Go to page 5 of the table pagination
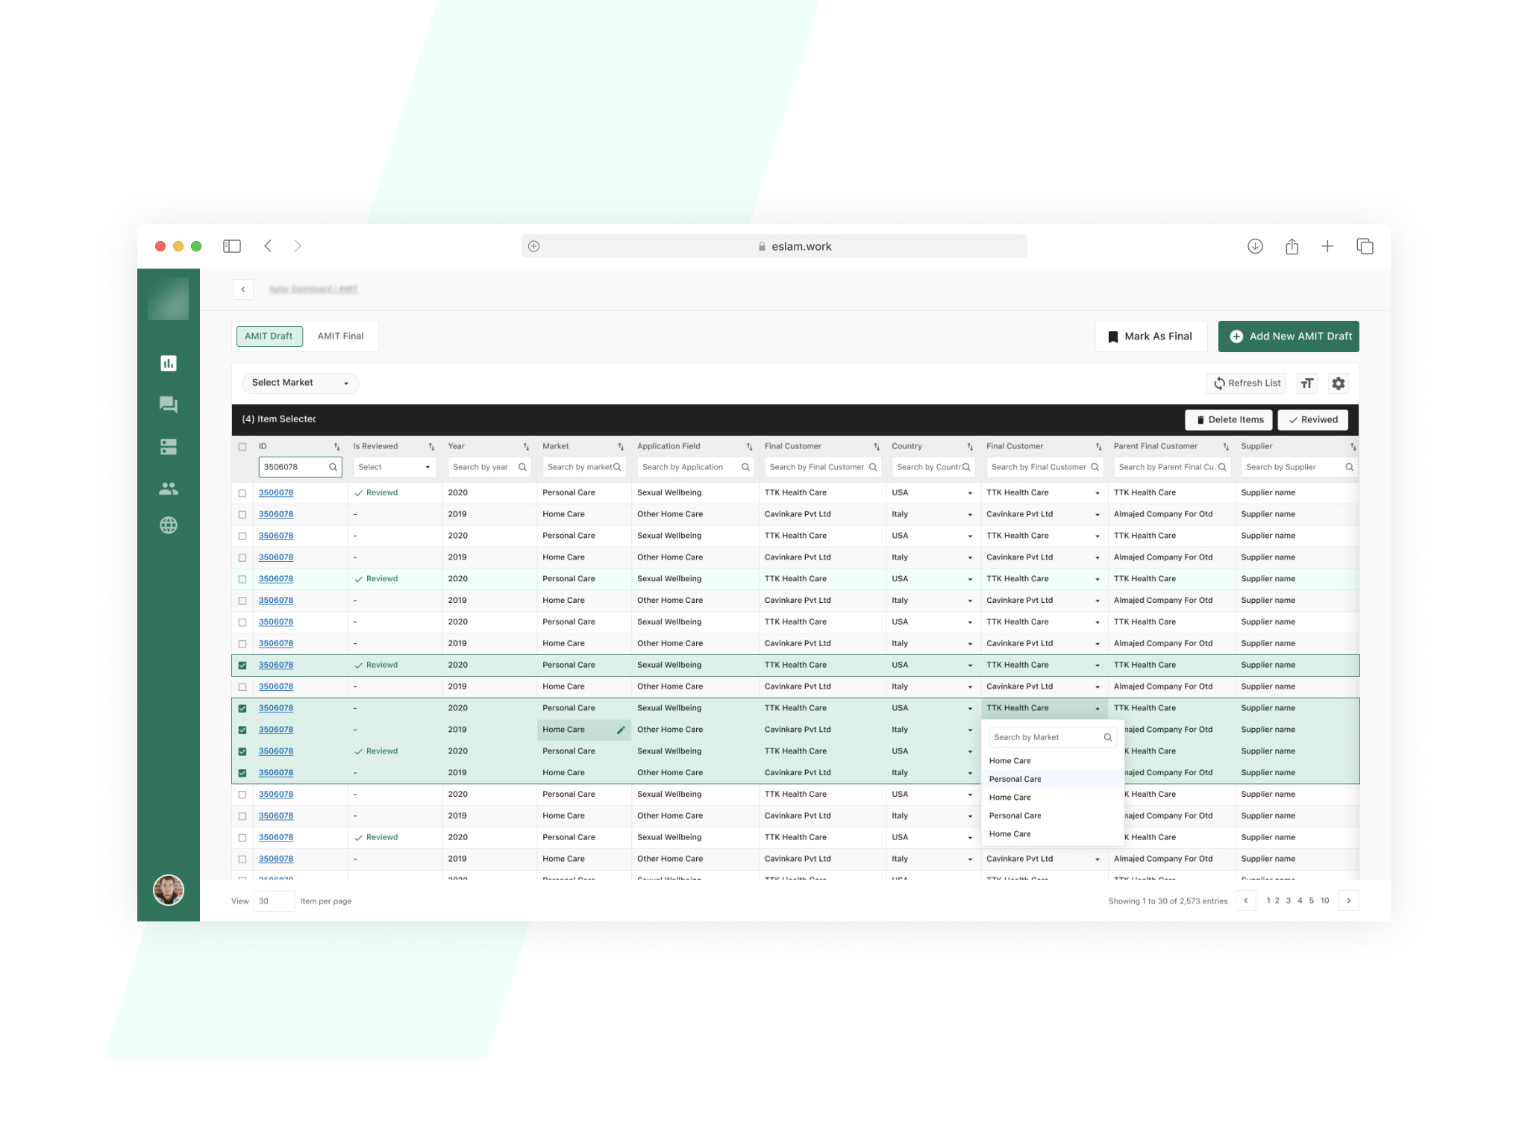The image size is (1528, 1146). click(1312, 901)
